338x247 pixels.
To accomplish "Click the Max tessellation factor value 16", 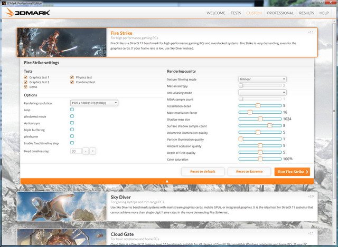I will click(x=285, y=112).
